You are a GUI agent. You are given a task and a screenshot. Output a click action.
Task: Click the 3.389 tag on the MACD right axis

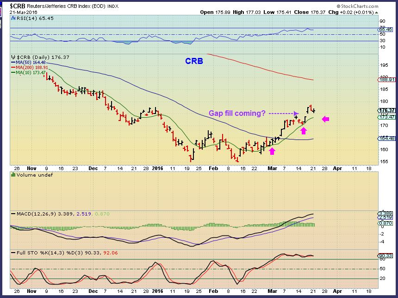[386, 213]
